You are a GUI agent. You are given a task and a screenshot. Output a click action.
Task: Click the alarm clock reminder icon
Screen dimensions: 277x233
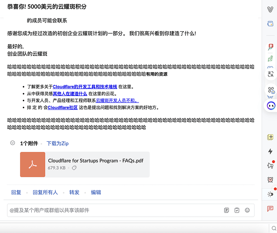coord(270,180)
